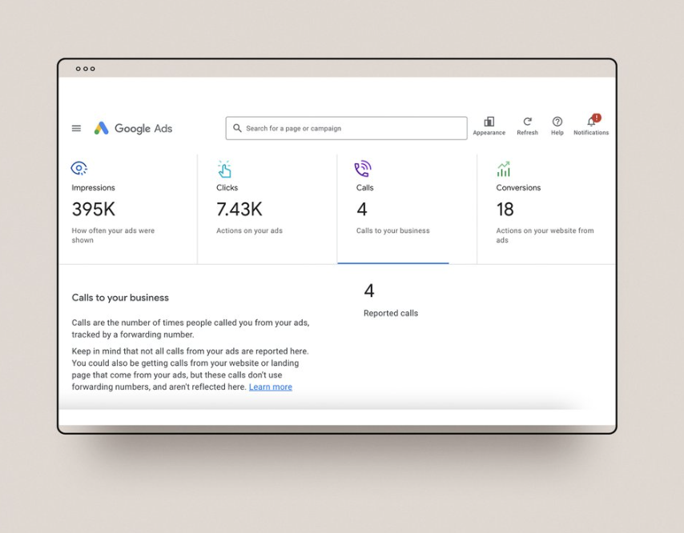Viewport: 684px width, 533px height.
Task: Click the Google Ads logo
Action: pyautogui.click(x=101, y=128)
